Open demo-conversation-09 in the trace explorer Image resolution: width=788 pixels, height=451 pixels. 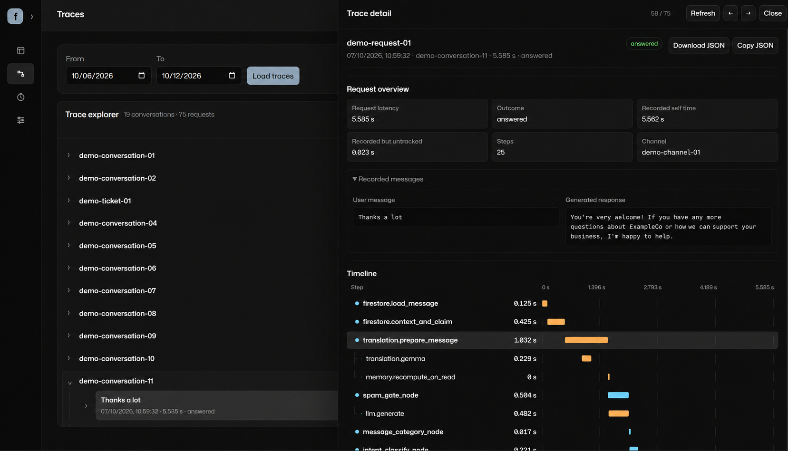117,336
